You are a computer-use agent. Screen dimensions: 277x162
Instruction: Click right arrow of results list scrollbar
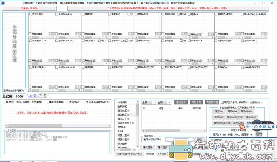109,126
